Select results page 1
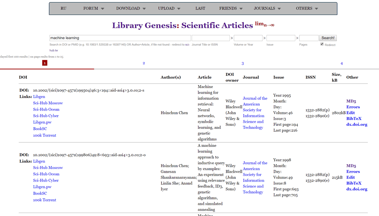 click(45, 63)
